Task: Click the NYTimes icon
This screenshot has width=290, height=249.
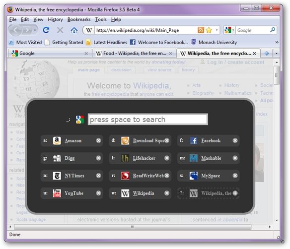Action: tap(57, 176)
